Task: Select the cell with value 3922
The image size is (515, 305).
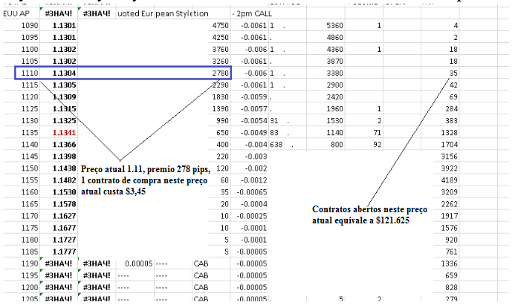Action: click(x=490, y=168)
